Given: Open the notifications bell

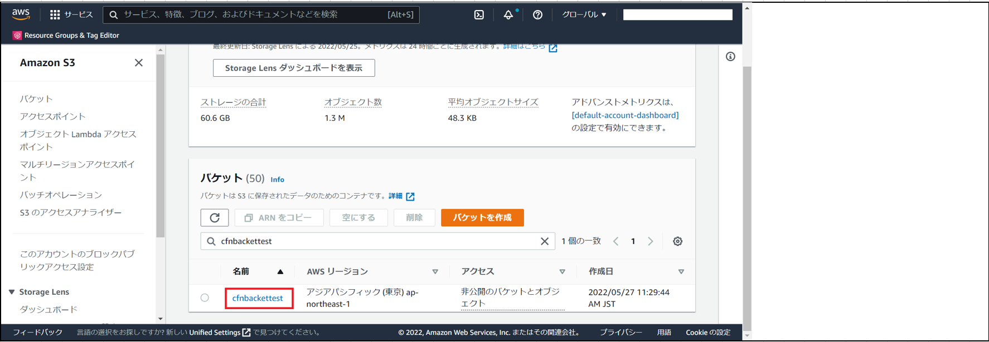Looking at the screenshot, I should point(508,15).
